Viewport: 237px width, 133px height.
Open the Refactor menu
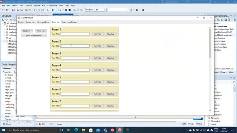tap(29, 6)
